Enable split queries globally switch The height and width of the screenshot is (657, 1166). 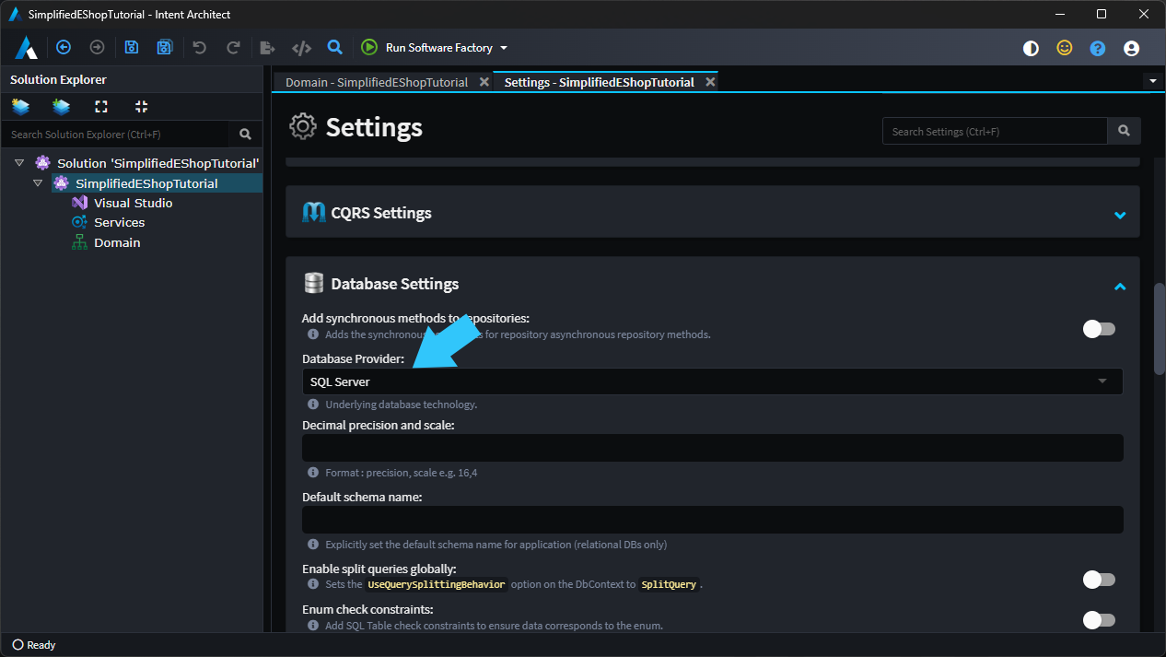[x=1099, y=580]
